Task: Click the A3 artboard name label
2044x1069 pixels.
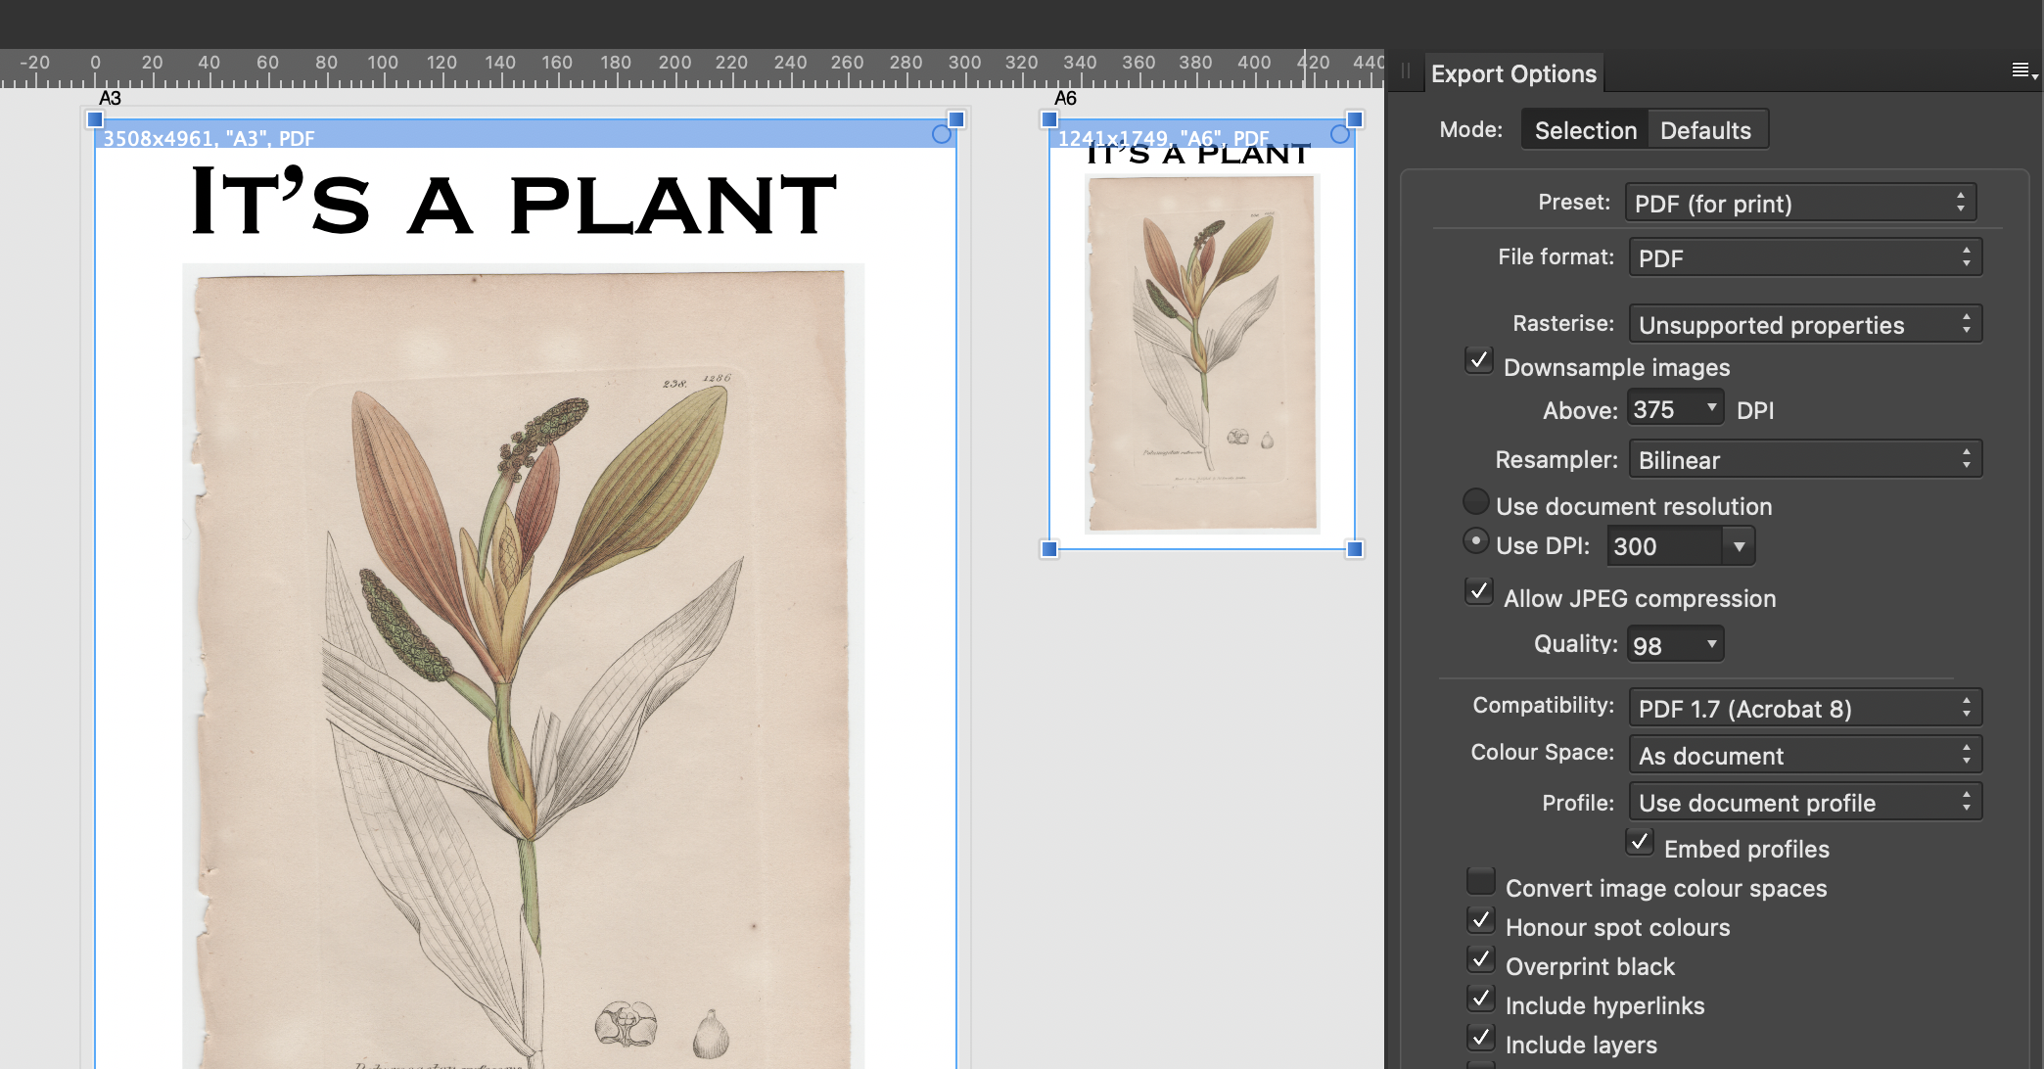Action: point(110,98)
